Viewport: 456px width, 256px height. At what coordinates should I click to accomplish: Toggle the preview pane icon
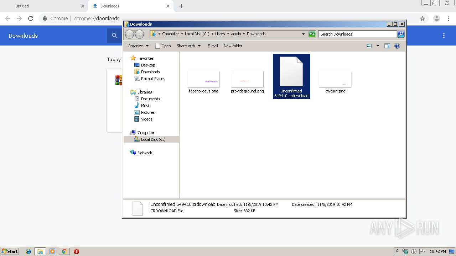point(387,46)
